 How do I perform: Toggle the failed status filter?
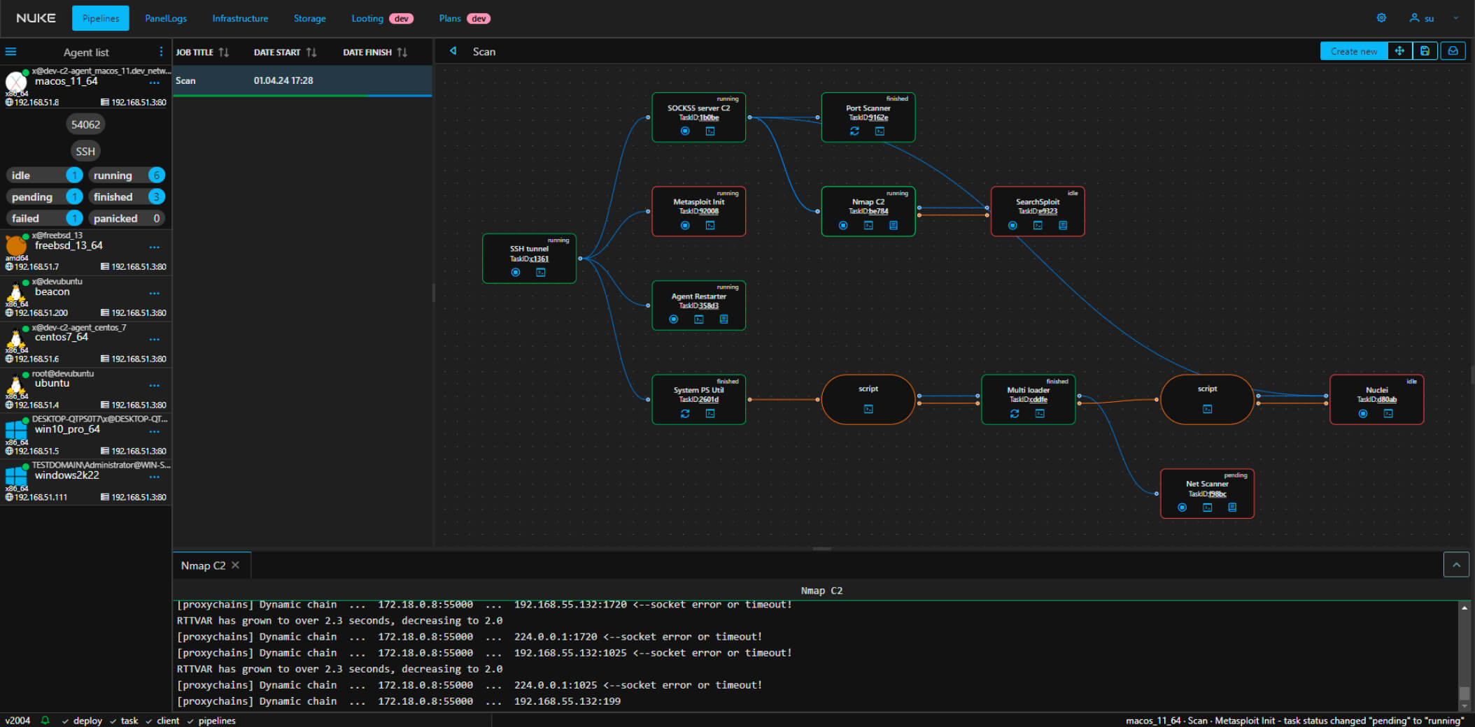pyautogui.click(x=44, y=219)
